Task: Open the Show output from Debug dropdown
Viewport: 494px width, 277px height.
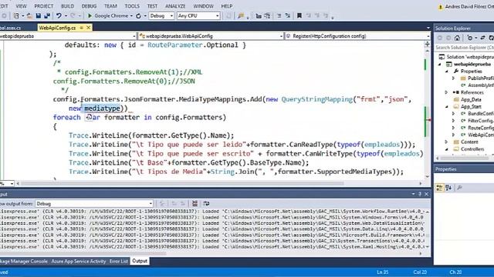Action: click(94, 204)
